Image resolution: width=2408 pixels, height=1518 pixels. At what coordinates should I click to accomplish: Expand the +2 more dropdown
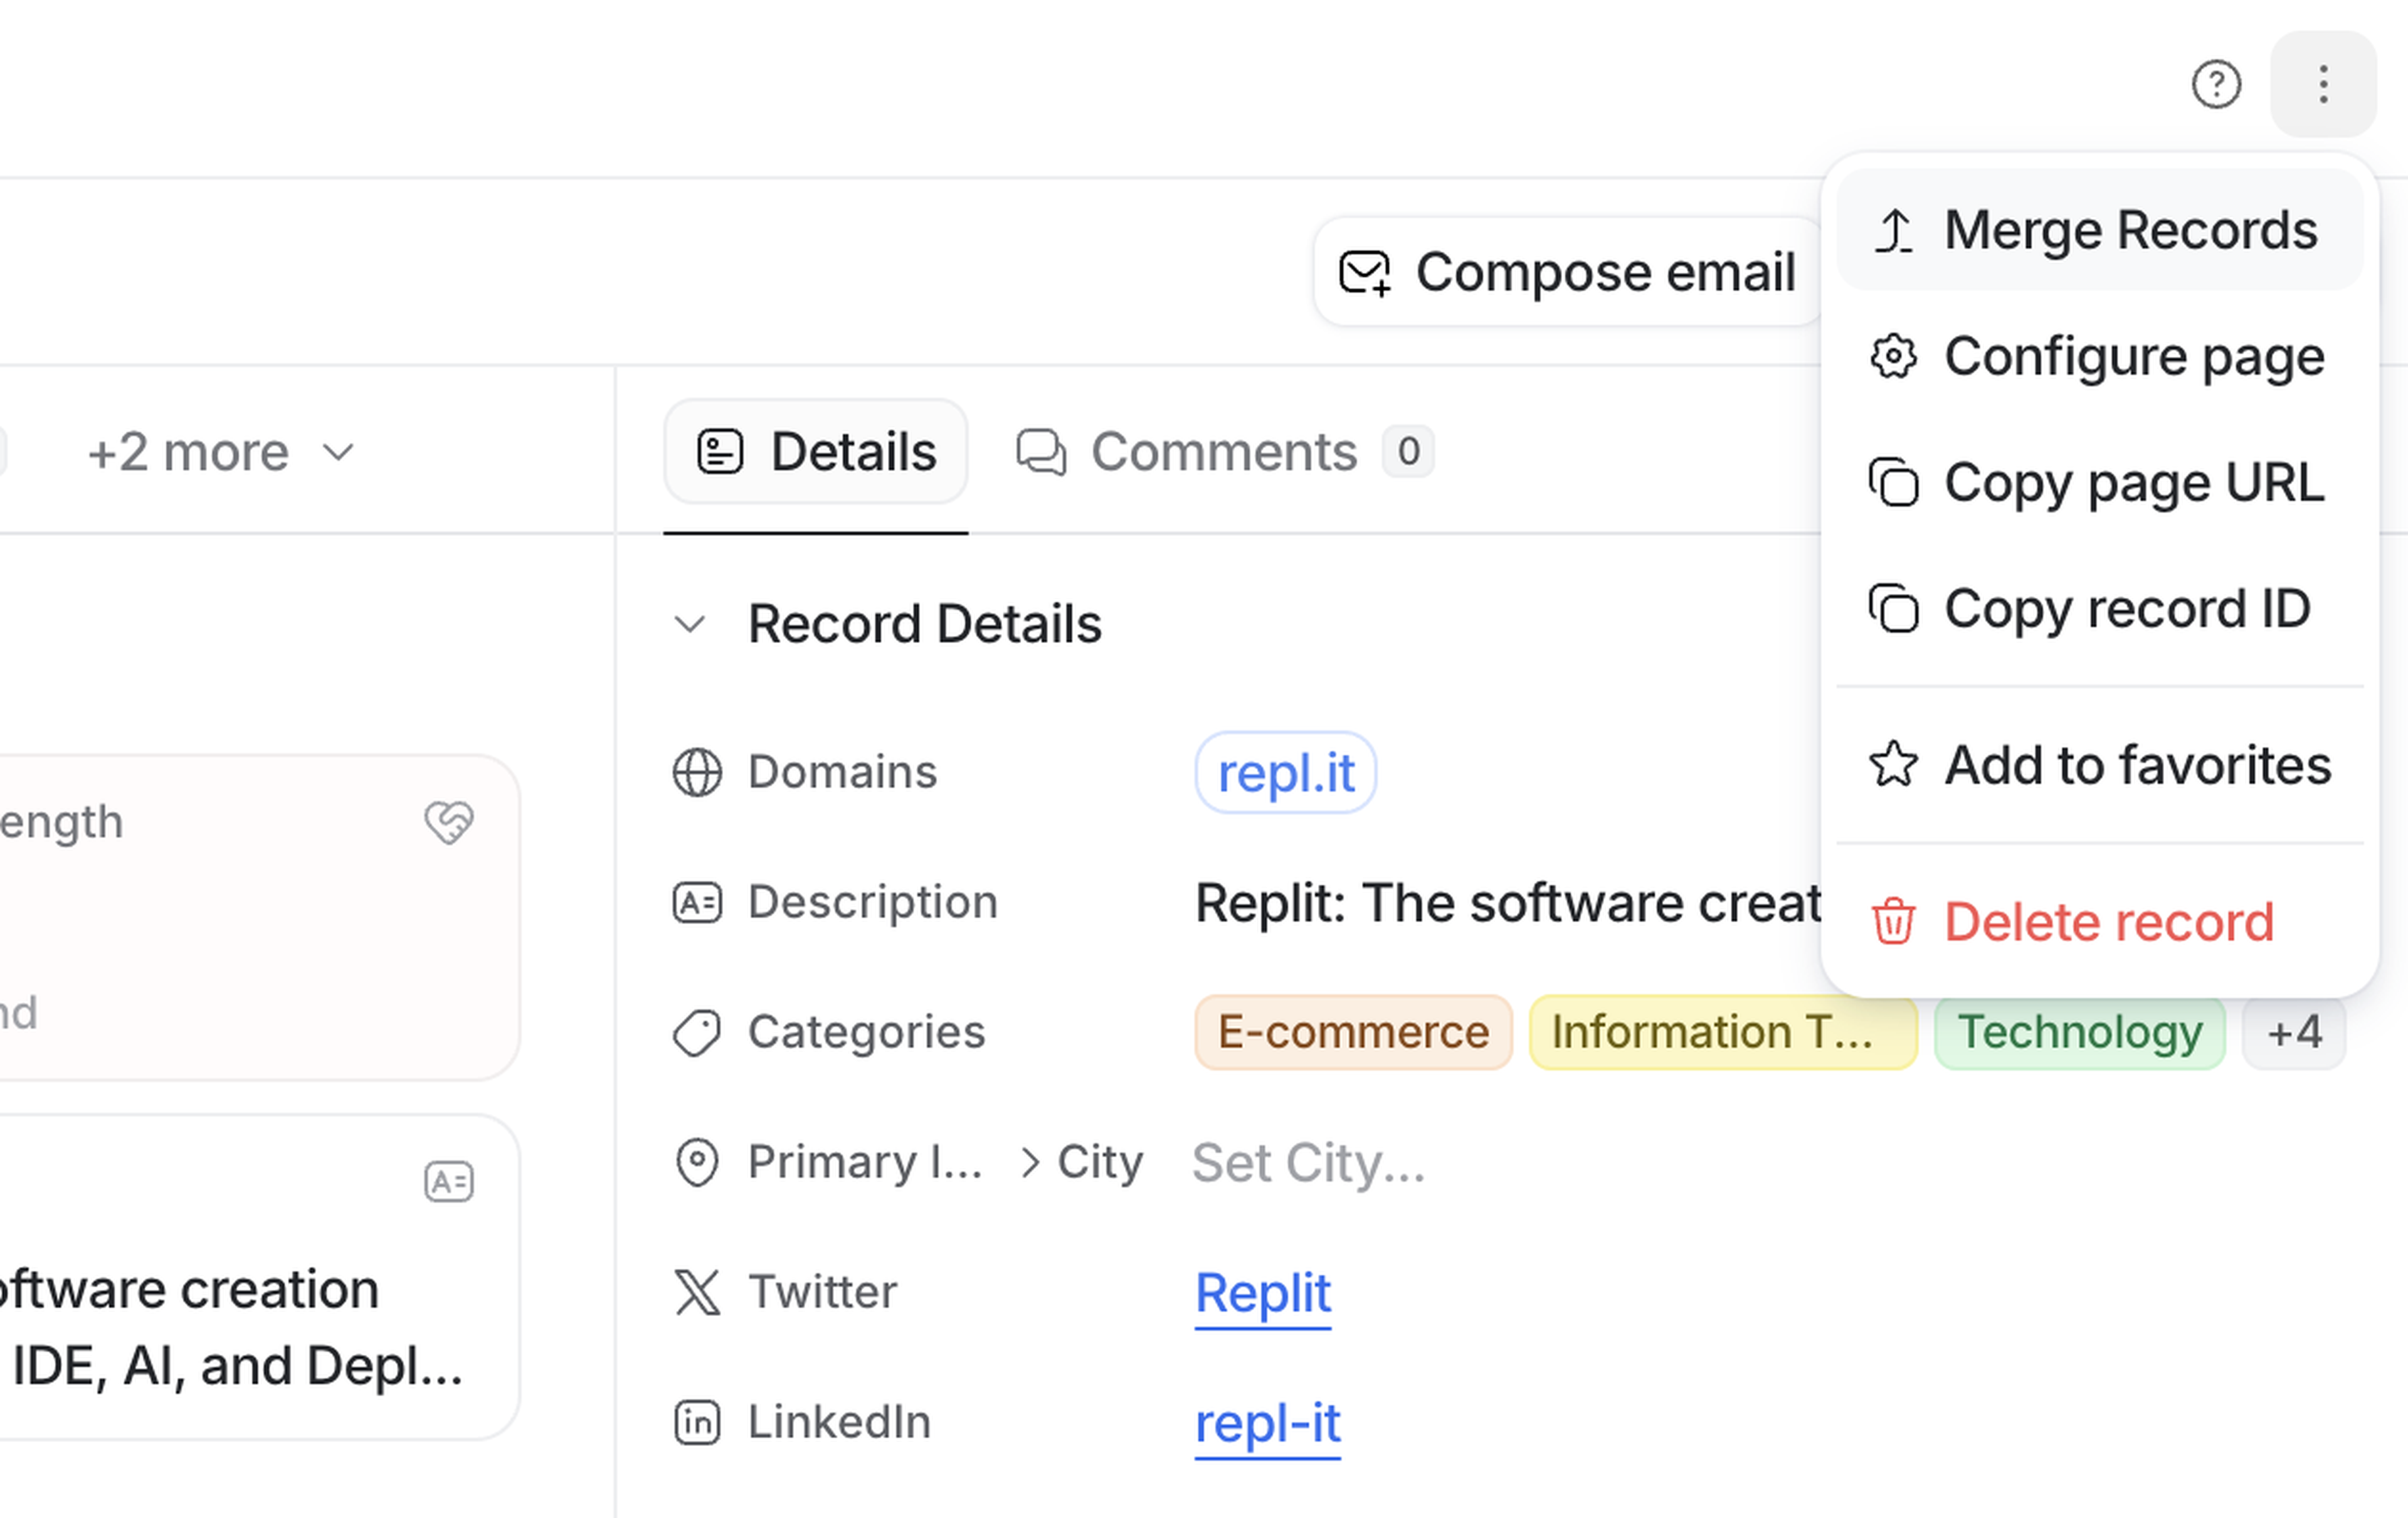point(221,452)
